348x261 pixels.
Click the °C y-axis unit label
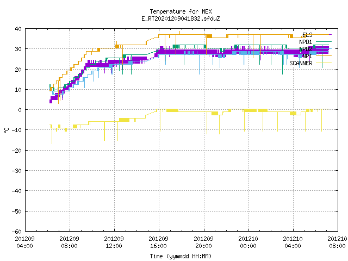coord(6,130)
